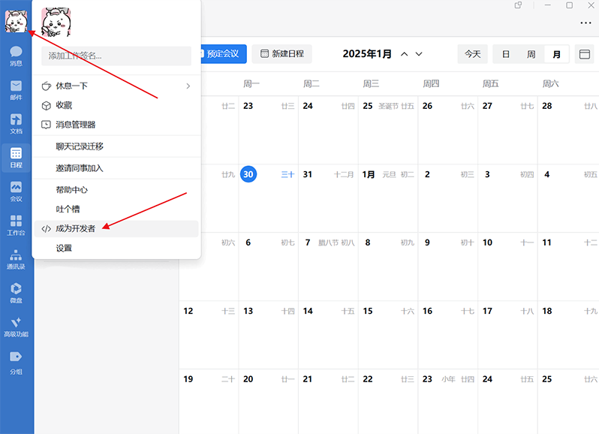Open 会议 in the sidebar
Viewport: 599px width, 434px height.
16,191
